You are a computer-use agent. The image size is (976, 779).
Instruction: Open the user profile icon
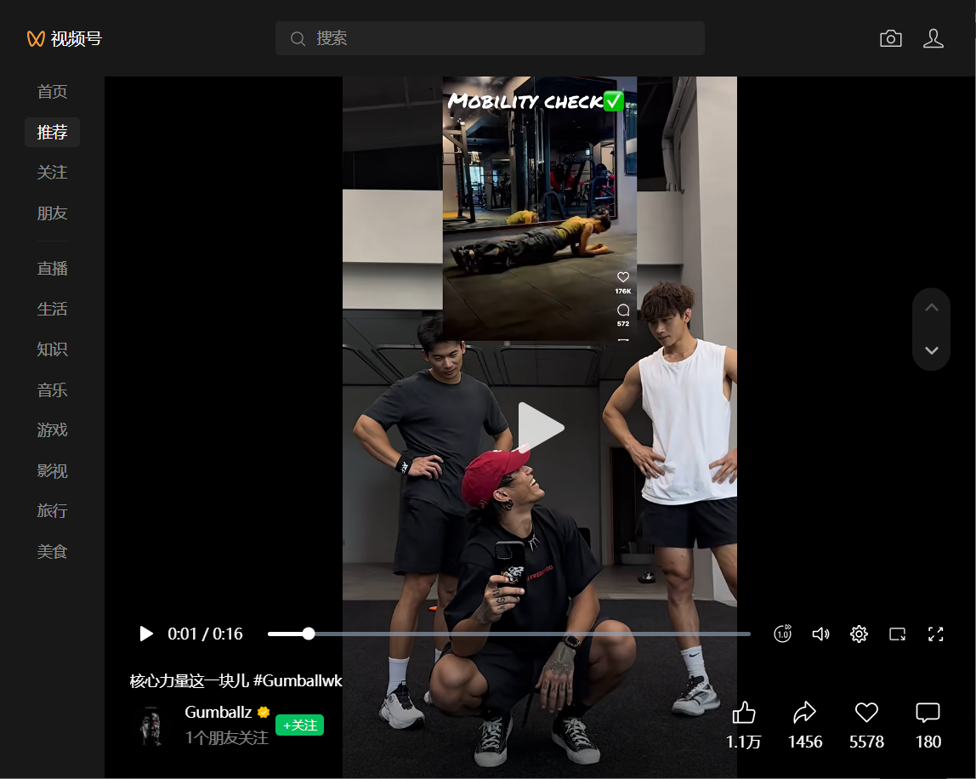pyautogui.click(x=933, y=38)
